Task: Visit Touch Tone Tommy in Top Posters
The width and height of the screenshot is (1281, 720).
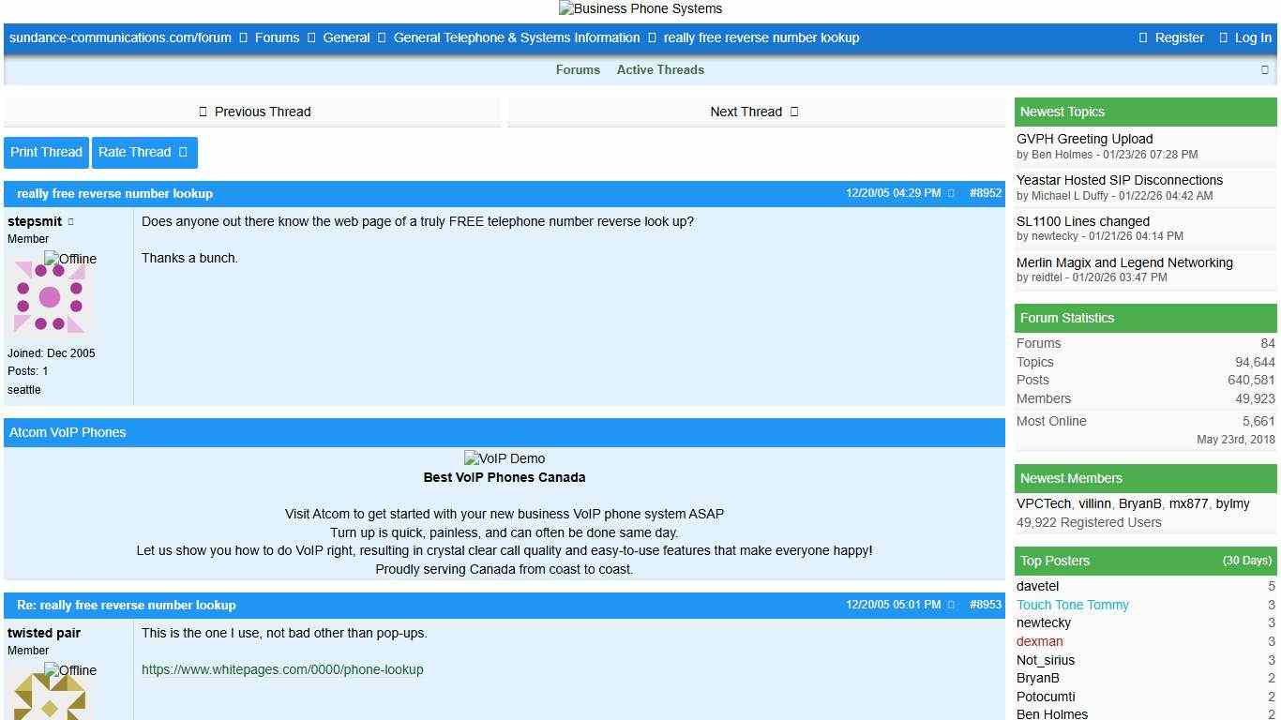Action: pos(1072,605)
